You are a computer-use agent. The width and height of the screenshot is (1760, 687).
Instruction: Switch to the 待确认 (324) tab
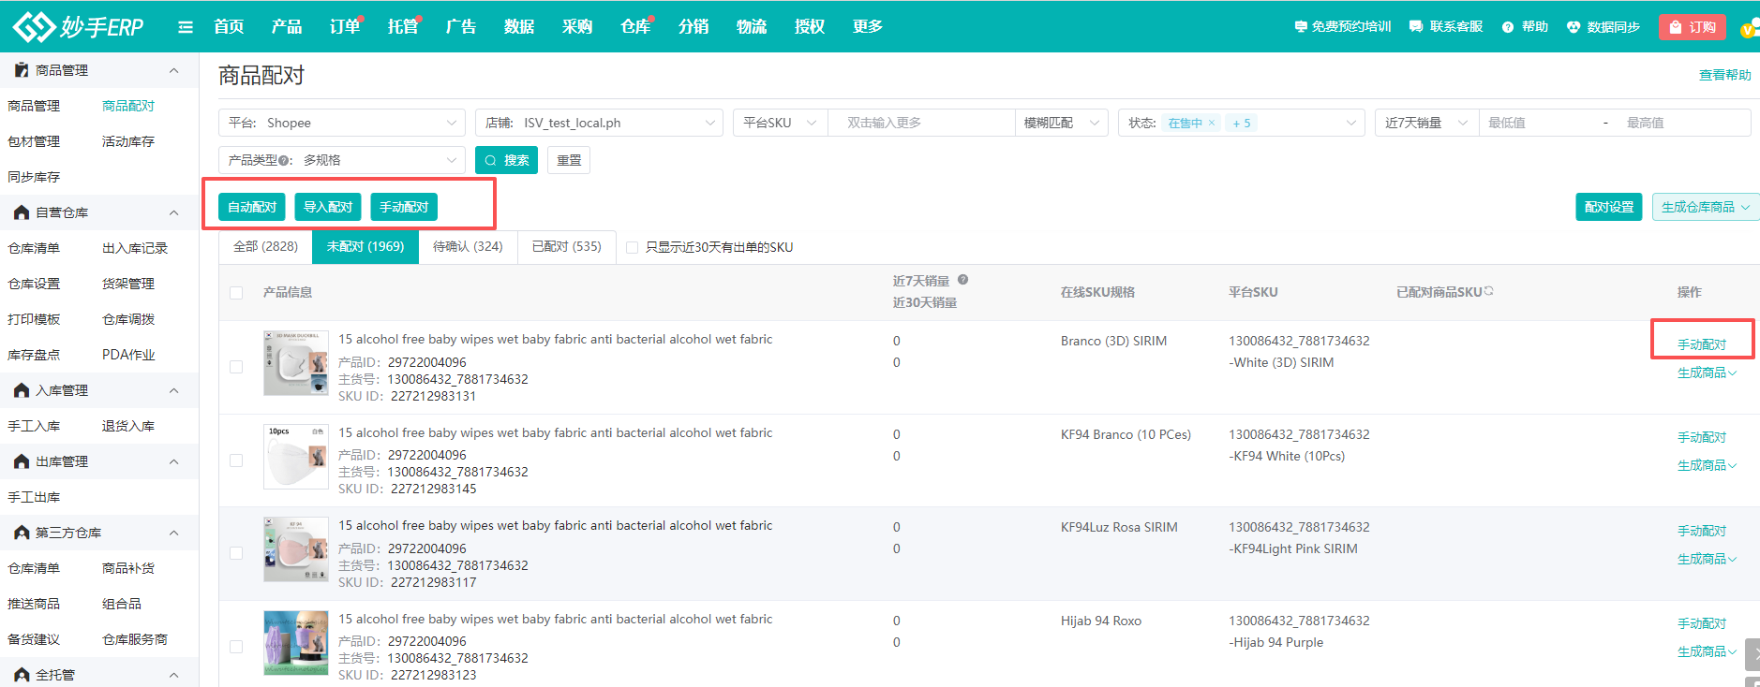[468, 246]
